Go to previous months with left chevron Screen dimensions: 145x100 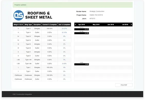pyautogui.click(x=76, y=24)
